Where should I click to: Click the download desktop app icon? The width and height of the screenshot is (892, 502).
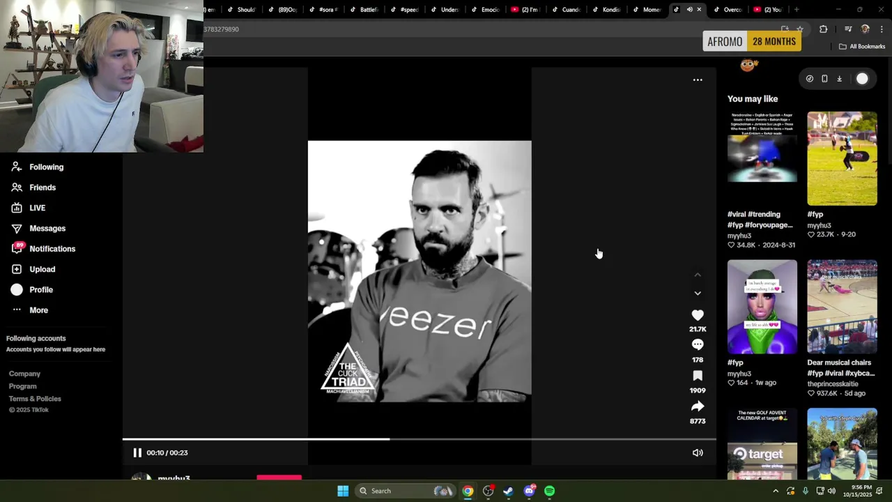tap(839, 79)
